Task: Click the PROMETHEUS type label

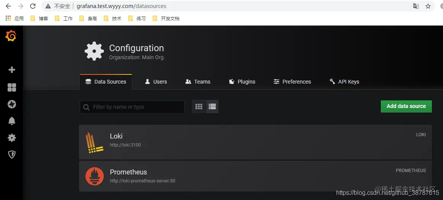Action: point(411,171)
